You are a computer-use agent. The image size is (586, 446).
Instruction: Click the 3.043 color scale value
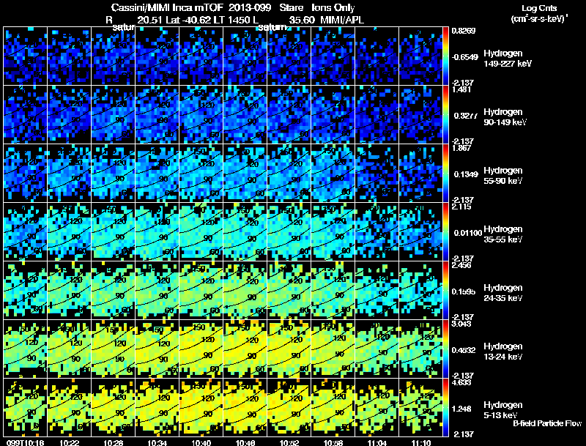pyautogui.click(x=461, y=324)
